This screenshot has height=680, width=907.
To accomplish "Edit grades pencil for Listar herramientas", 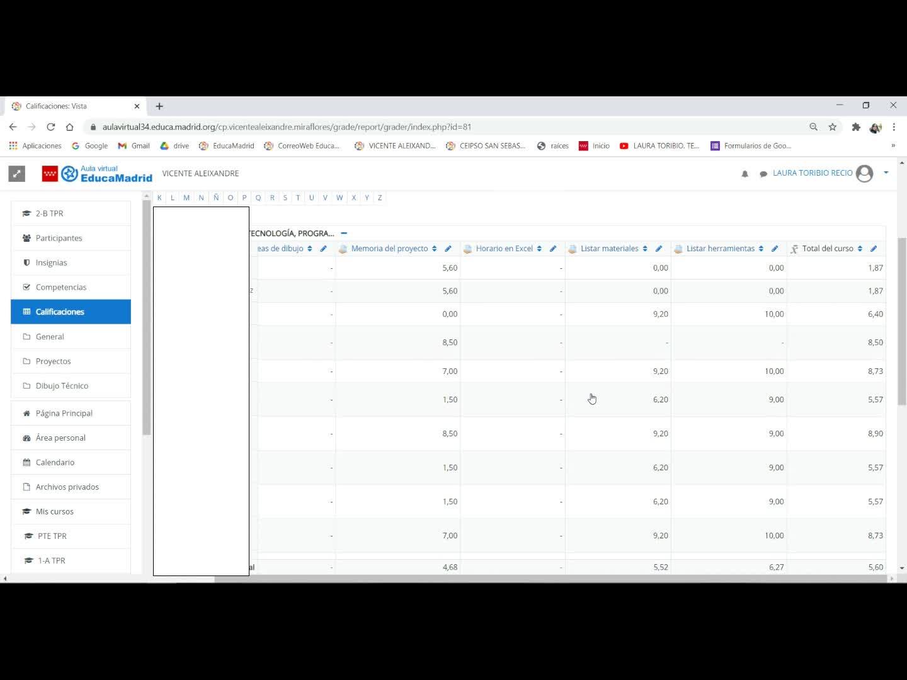I will click(774, 249).
